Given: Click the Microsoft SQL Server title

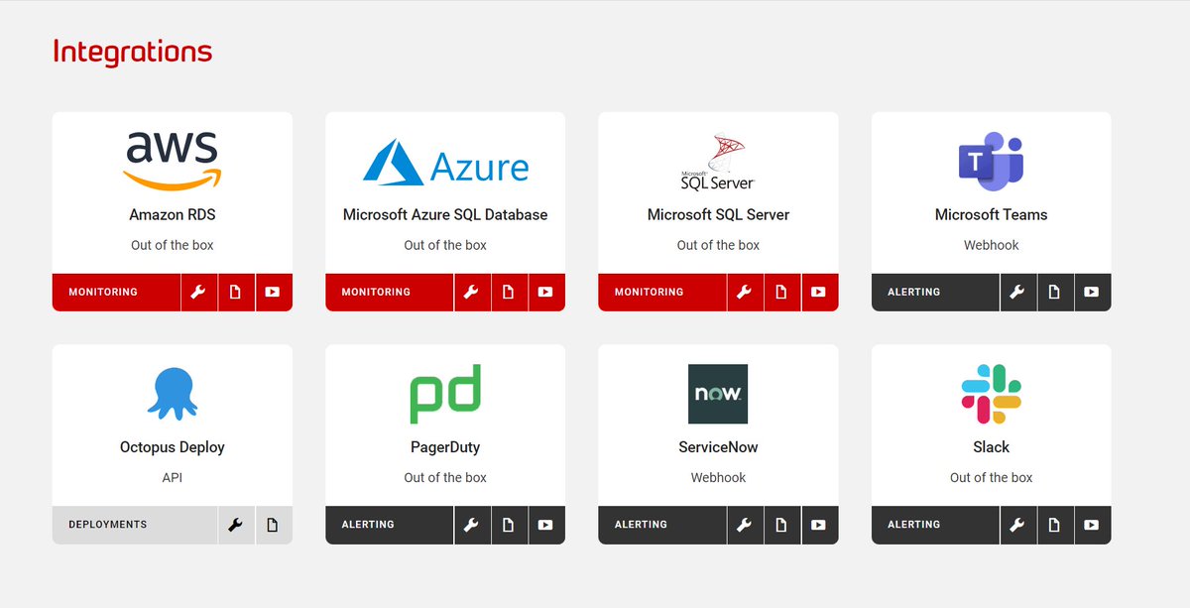Looking at the screenshot, I should coord(718,215).
